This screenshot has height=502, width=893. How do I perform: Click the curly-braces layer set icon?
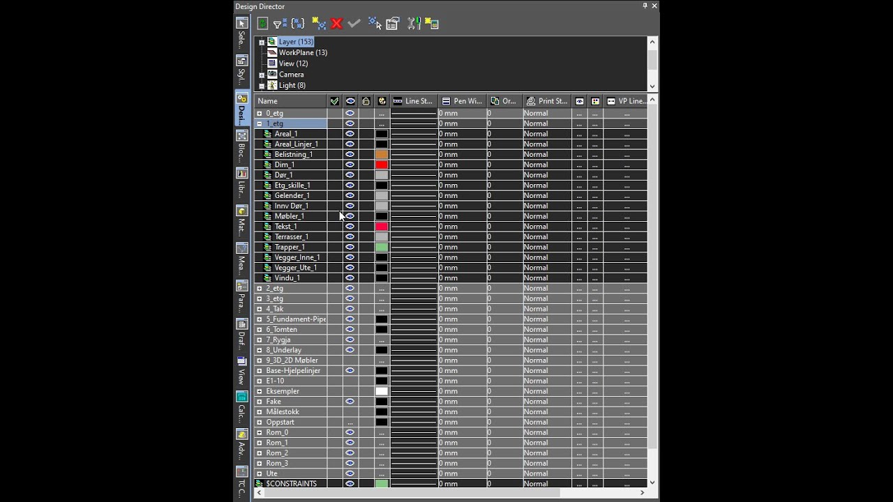(x=298, y=24)
